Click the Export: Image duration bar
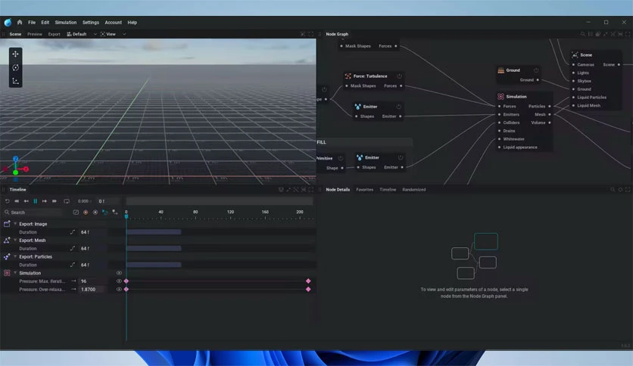Screen dimensions: 633x366 coord(154,231)
